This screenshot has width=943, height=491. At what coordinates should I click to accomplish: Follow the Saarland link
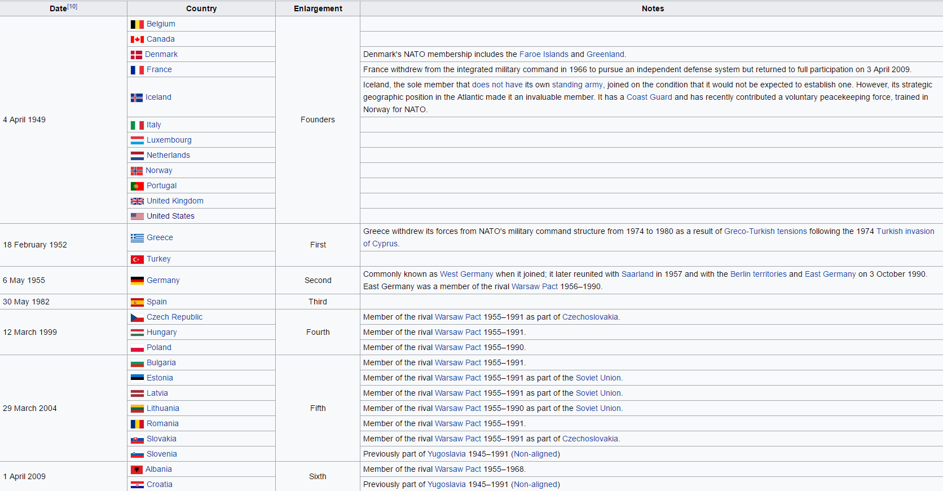click(637, 274)
